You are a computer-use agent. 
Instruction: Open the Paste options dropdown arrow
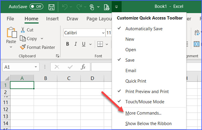[x=11, y=47]
